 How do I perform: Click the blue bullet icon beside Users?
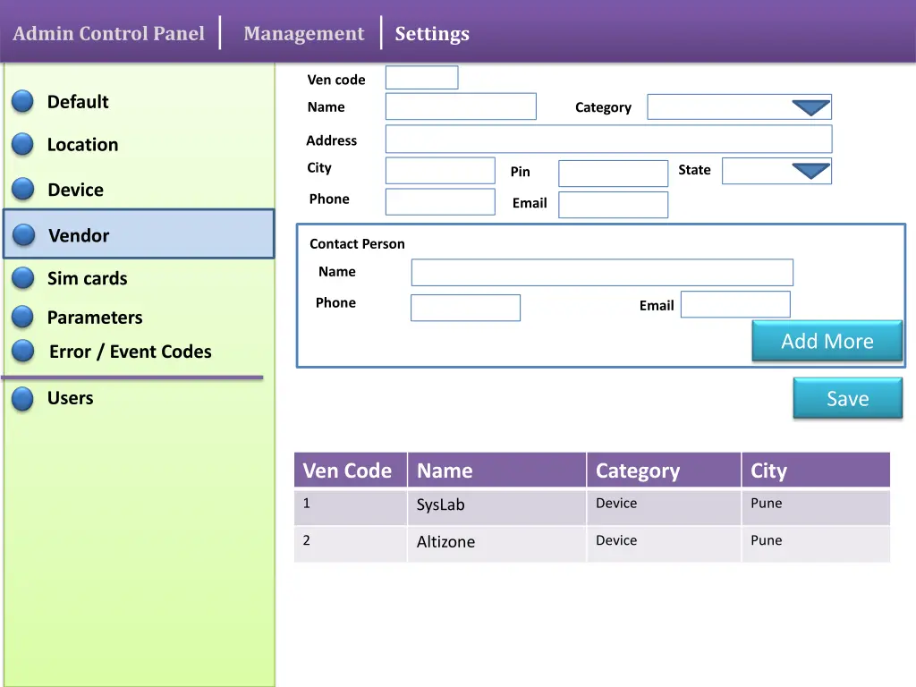click(22, 399)
